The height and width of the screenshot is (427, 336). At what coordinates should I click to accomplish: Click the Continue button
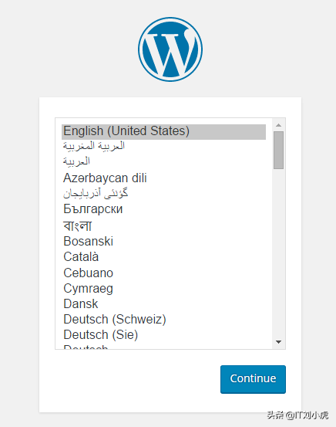(253, 379)
